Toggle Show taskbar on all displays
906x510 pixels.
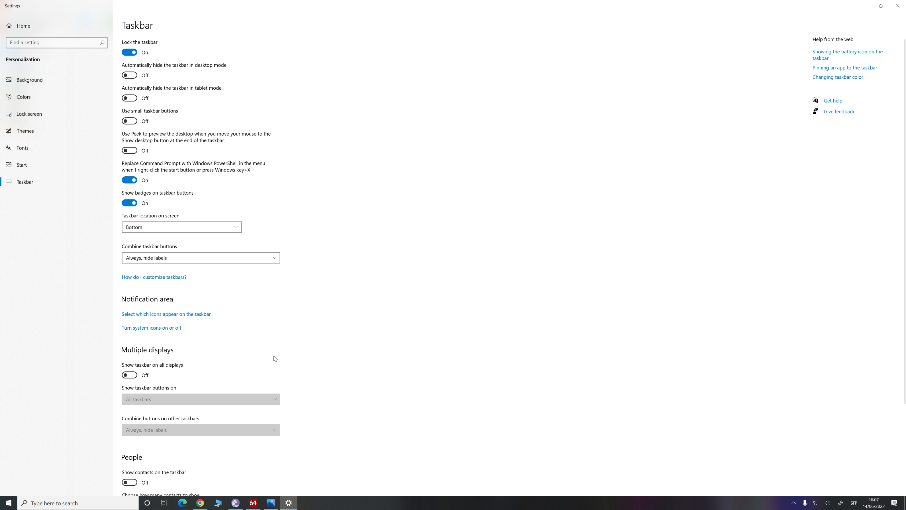[x=130, y=375]
